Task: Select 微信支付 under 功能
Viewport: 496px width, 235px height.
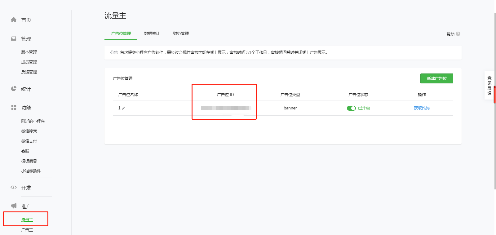Action: pyautogui.click(x=29, y=141)
